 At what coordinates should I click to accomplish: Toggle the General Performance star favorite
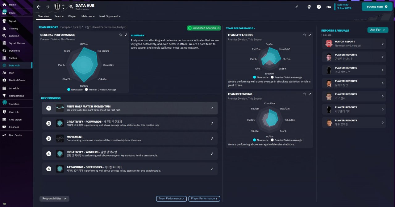(x=121, y=35)
